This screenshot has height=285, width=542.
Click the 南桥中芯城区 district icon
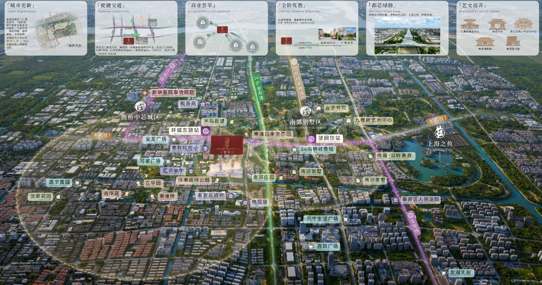click(140, 107)
